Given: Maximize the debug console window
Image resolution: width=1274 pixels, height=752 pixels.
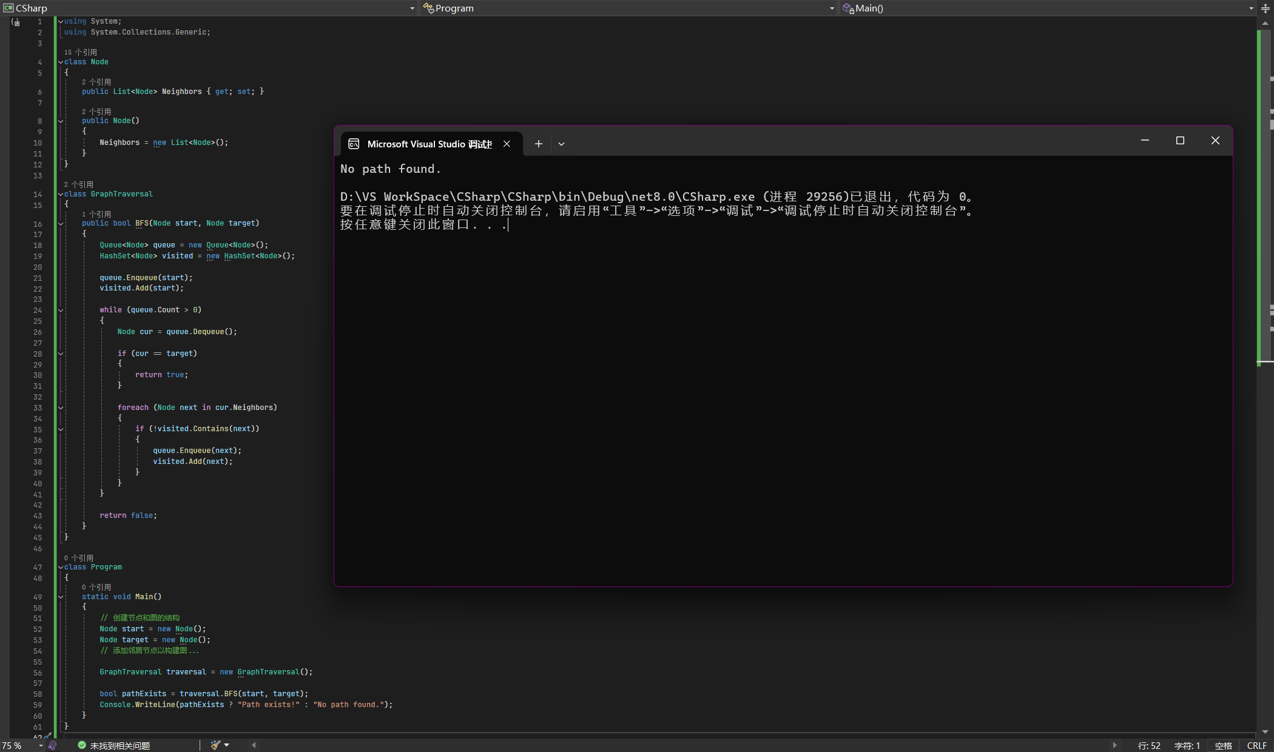Looking at the screenshot, I should point(1180,140).
